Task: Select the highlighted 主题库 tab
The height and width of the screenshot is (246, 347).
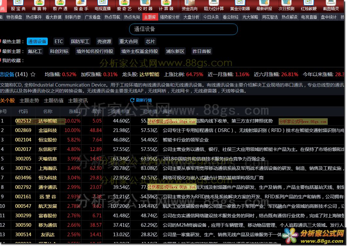Action: coord(150,17)
